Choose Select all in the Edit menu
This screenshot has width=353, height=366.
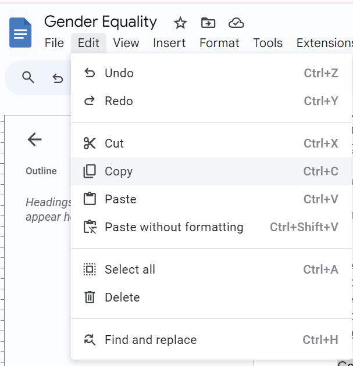click(130, 270)
